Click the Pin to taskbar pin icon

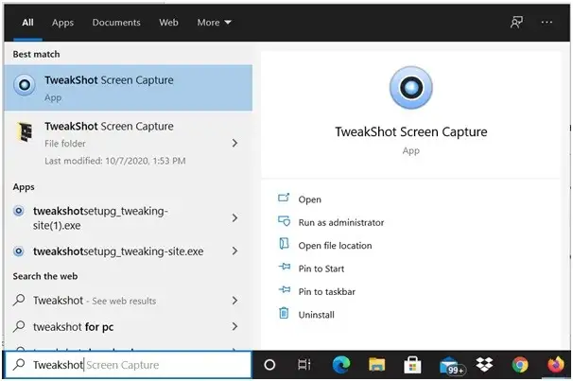click(285, 289)
